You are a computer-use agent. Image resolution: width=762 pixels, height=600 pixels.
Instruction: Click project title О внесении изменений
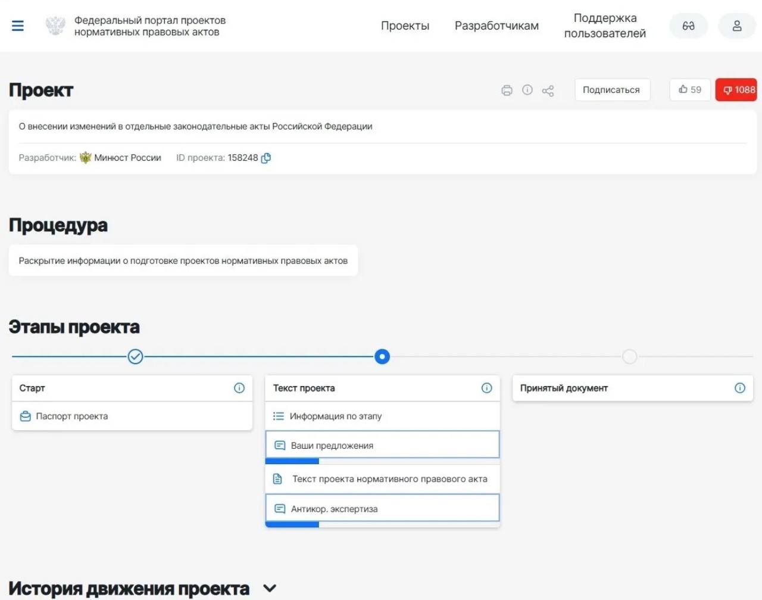click(x=195, y=126)
